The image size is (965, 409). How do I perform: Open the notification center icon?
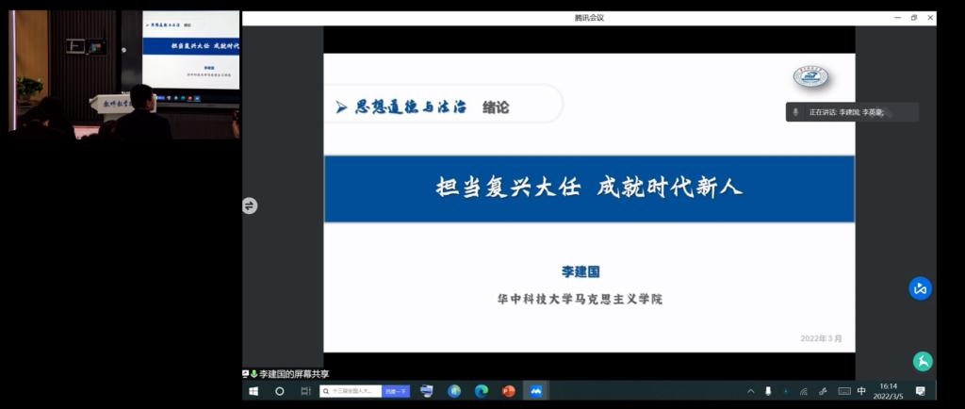[921, 391]
